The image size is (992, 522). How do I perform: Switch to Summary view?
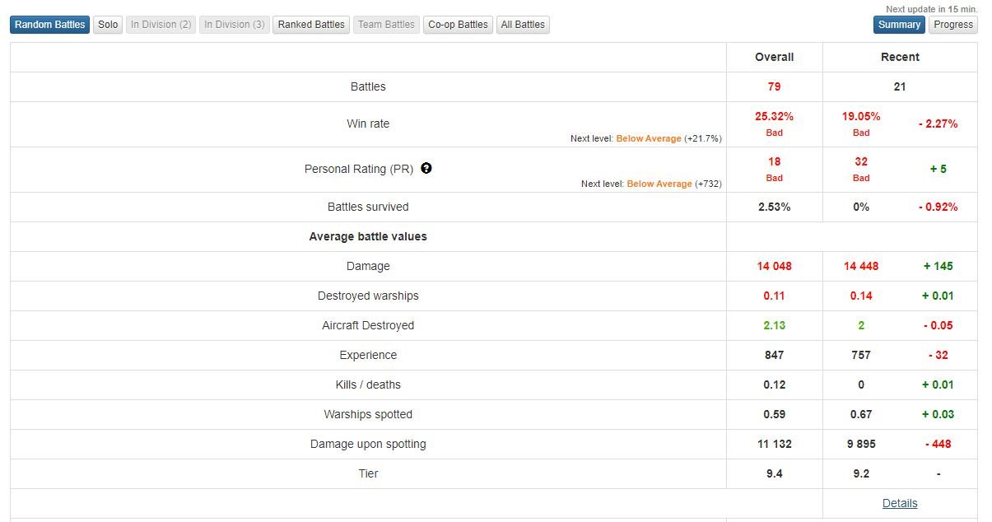[x=899, y=25]
